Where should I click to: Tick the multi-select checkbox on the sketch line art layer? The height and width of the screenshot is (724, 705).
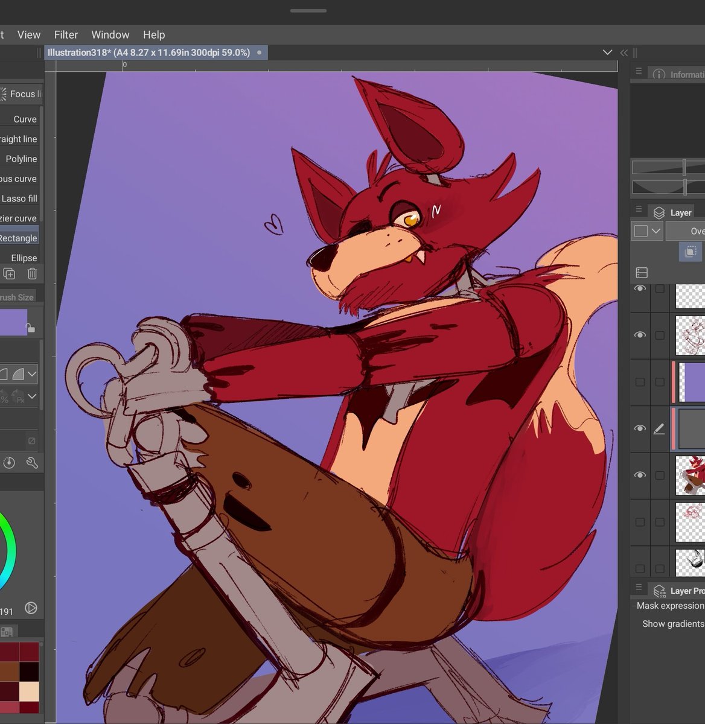(x=660, y=335)
